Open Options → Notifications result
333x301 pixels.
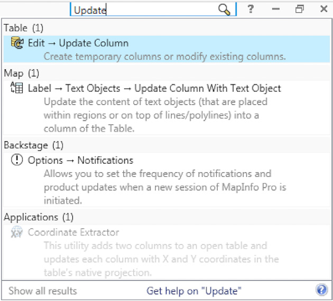click(80, 161)
